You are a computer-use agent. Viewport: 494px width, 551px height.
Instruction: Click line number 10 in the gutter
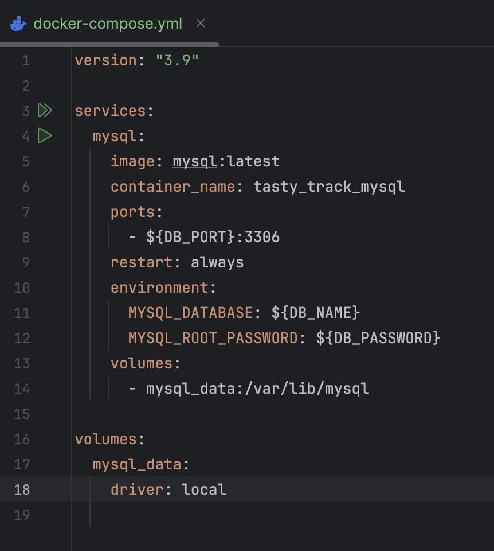click(x=22, y=288)
